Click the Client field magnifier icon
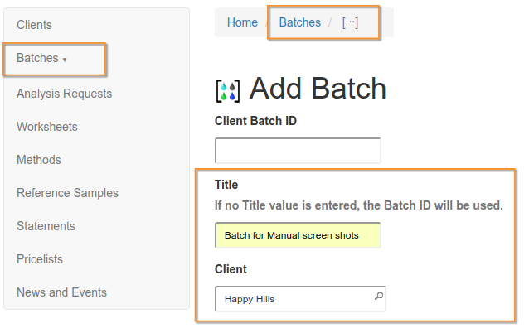The height and width of the screenshot is (328, 529). (x=379, y=297)
